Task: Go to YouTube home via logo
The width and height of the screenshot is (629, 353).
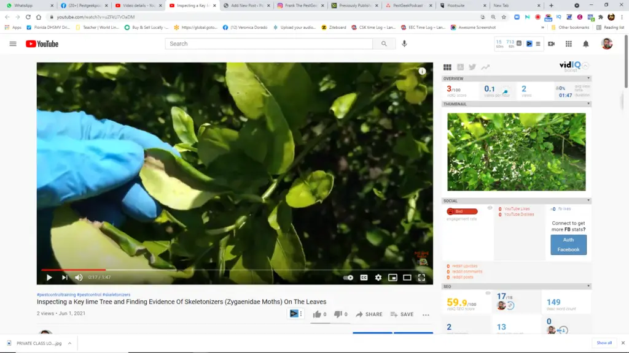Action: click(42, 44)
